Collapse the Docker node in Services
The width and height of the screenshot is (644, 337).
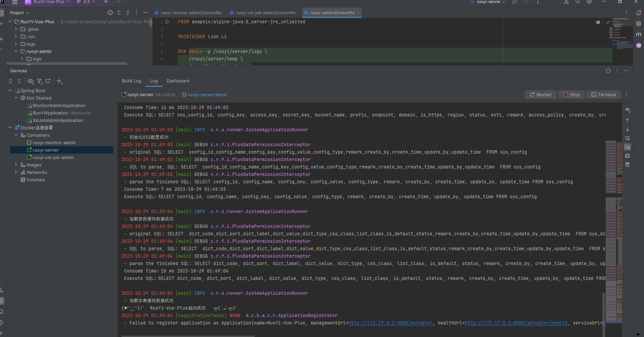click(10, 128)
